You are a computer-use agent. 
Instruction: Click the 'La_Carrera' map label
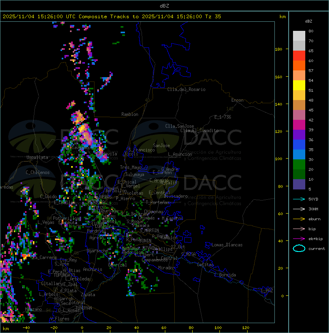point(44,257)
